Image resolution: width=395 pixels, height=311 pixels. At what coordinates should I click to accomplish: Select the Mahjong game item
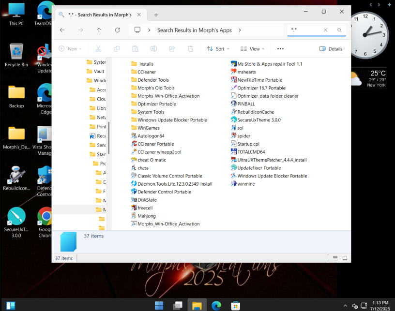pos(143,216)
